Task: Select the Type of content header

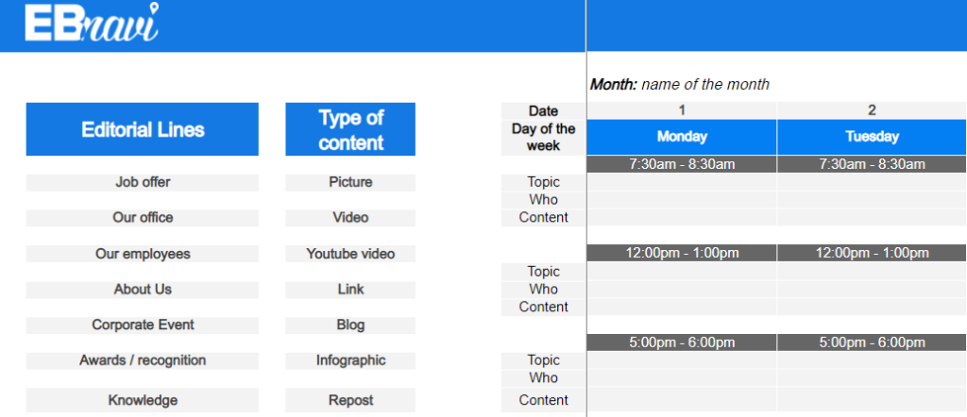Action: (350, 129)
